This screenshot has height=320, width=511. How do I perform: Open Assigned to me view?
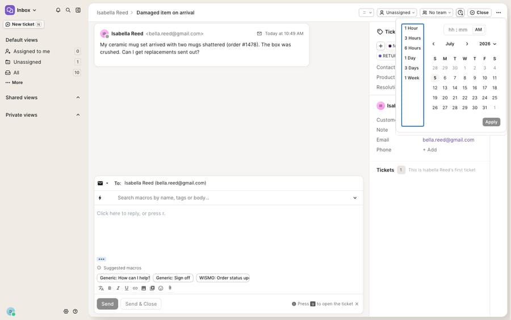click(x=43, y=51)
